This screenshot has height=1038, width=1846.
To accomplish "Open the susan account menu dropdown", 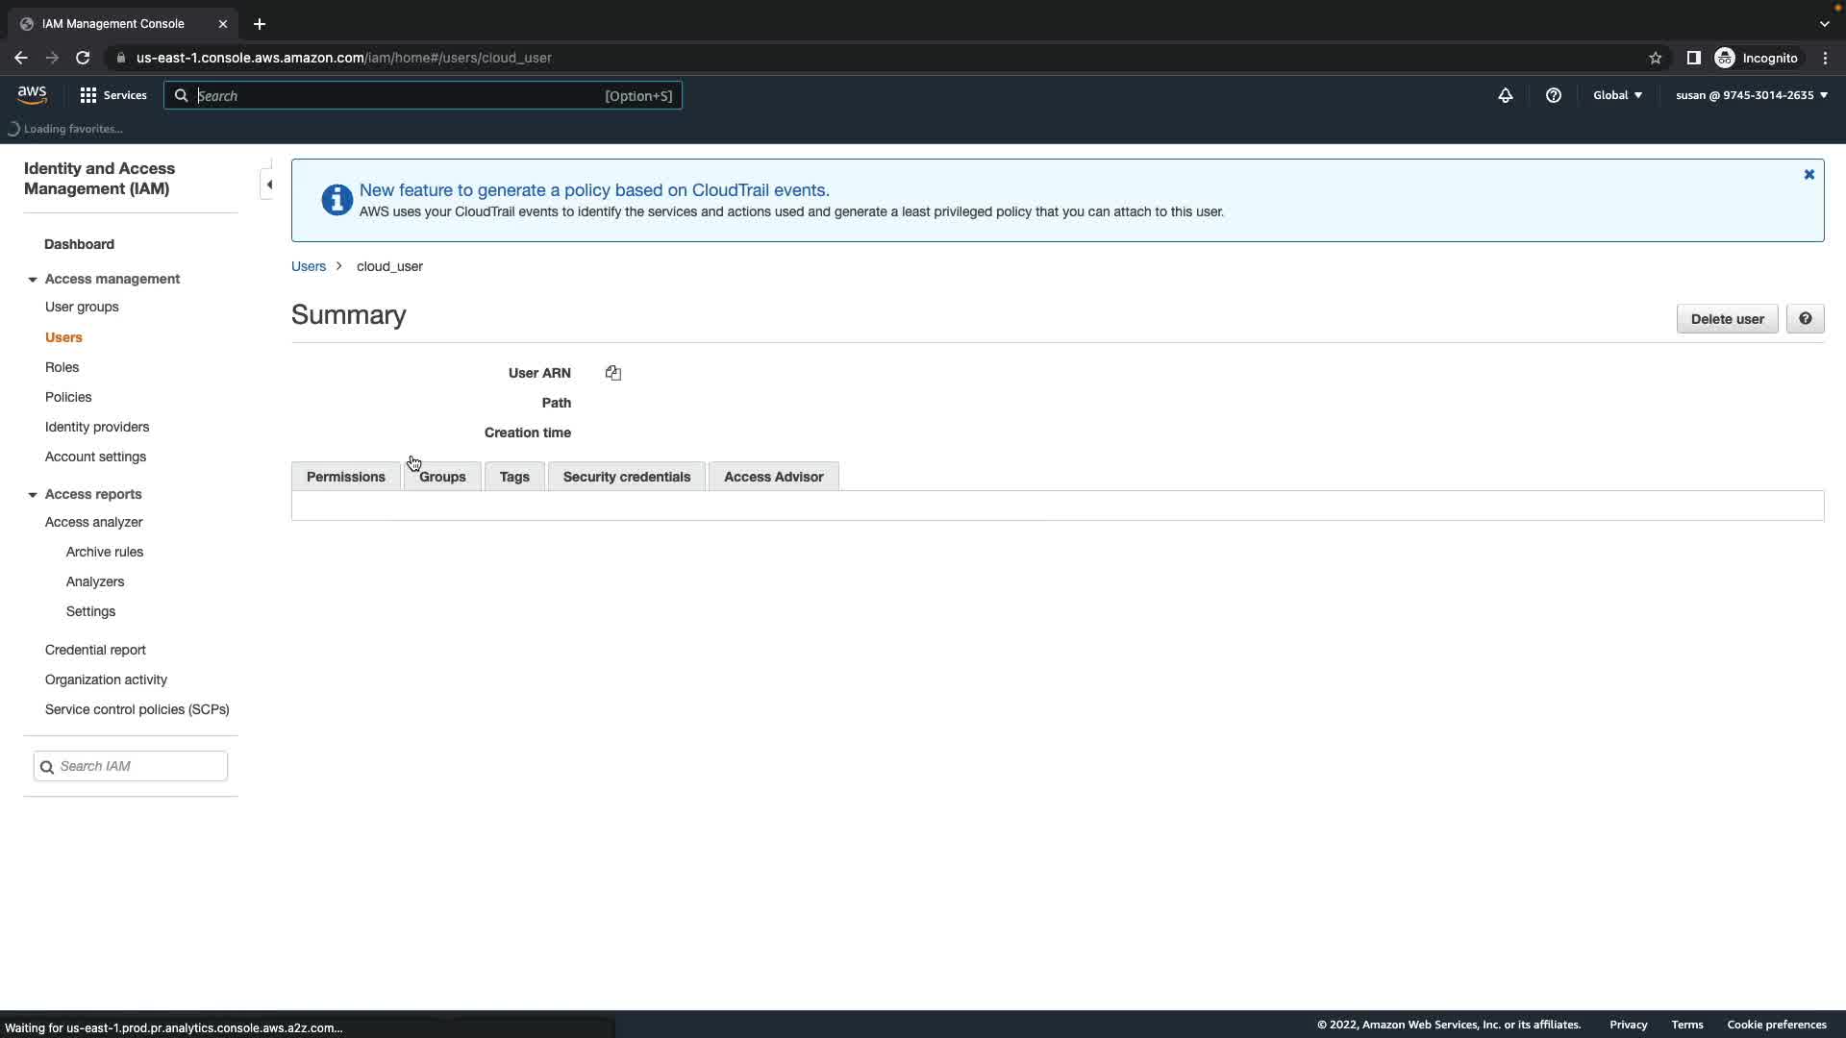I will tap(1751, 95).
